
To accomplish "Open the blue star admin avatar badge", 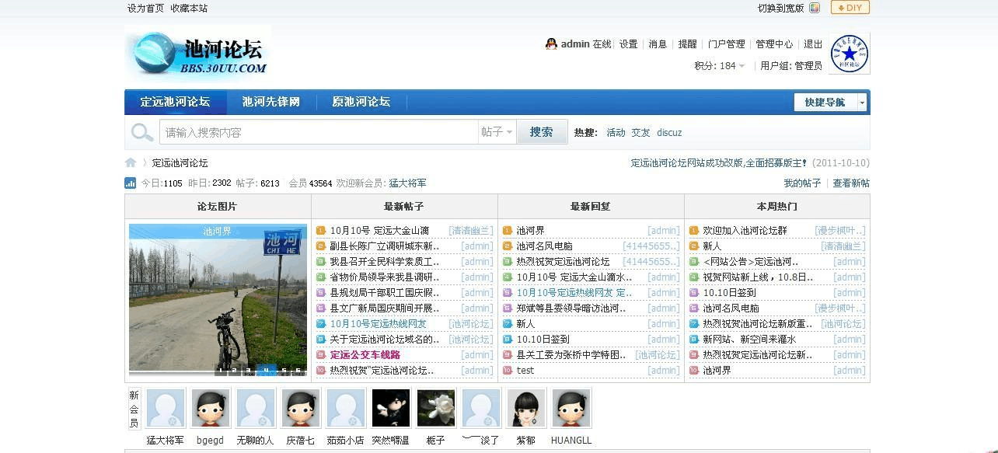I will pyautogui.click(x=850, y=54).
